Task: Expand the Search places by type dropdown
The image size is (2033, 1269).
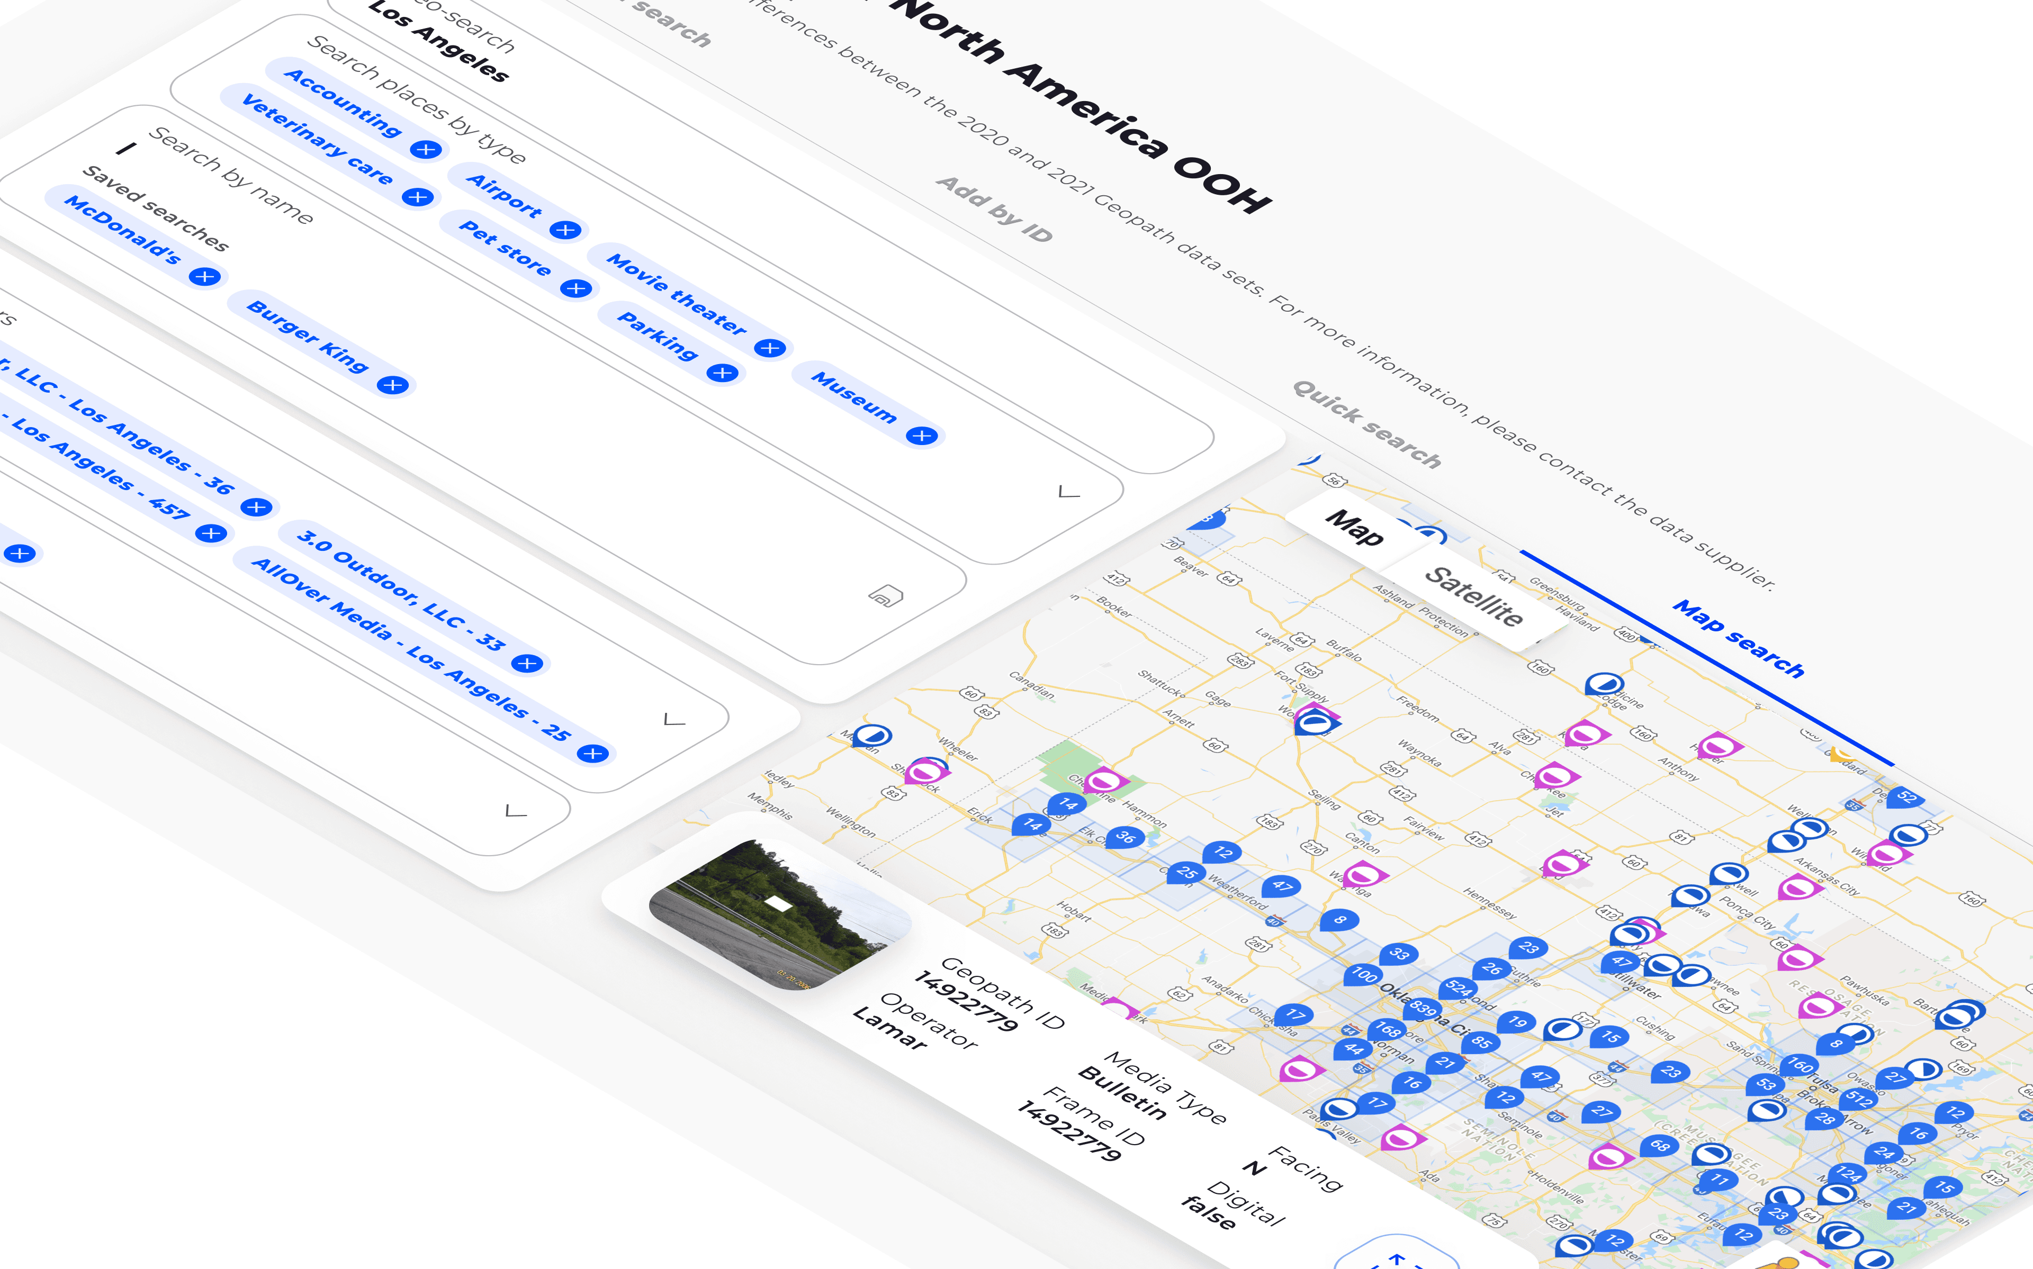Action: (1068, 492)
